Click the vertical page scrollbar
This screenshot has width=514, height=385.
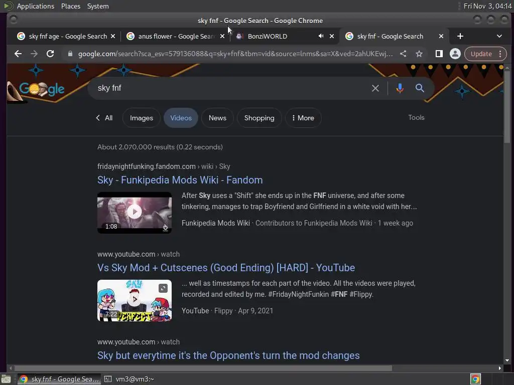[x=507, y=106]
